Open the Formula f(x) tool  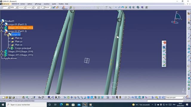pyautogui.click(x=40, y=97)
